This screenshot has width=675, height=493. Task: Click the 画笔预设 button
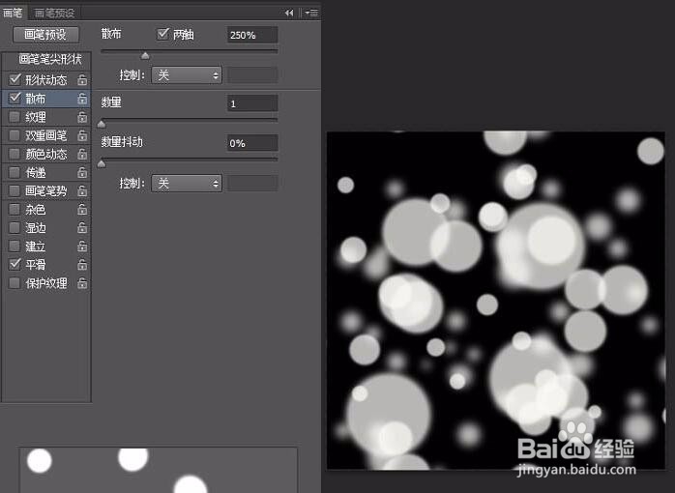coord(45,35)
